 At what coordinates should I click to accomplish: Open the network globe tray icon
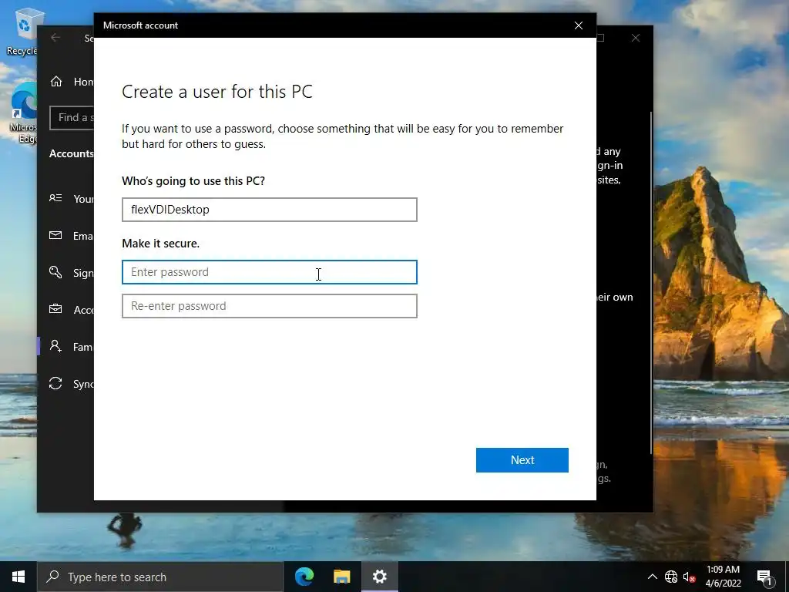[671, 577]
